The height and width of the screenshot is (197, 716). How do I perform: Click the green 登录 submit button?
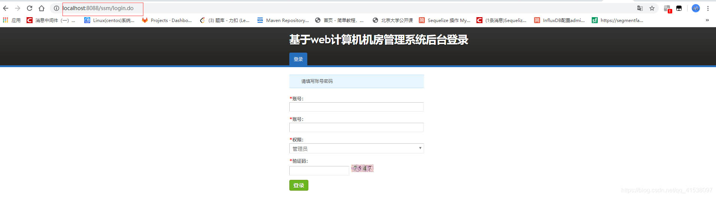[x=299, y=185]
